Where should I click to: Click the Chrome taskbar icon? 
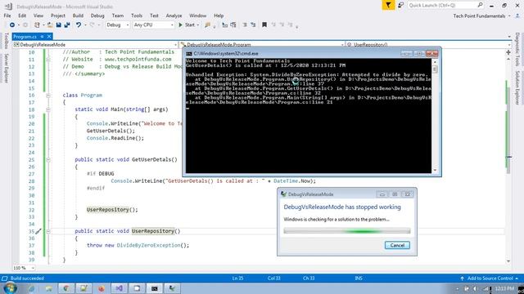65,288
